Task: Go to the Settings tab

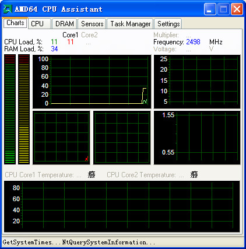Action: click(x=168, y=24)
